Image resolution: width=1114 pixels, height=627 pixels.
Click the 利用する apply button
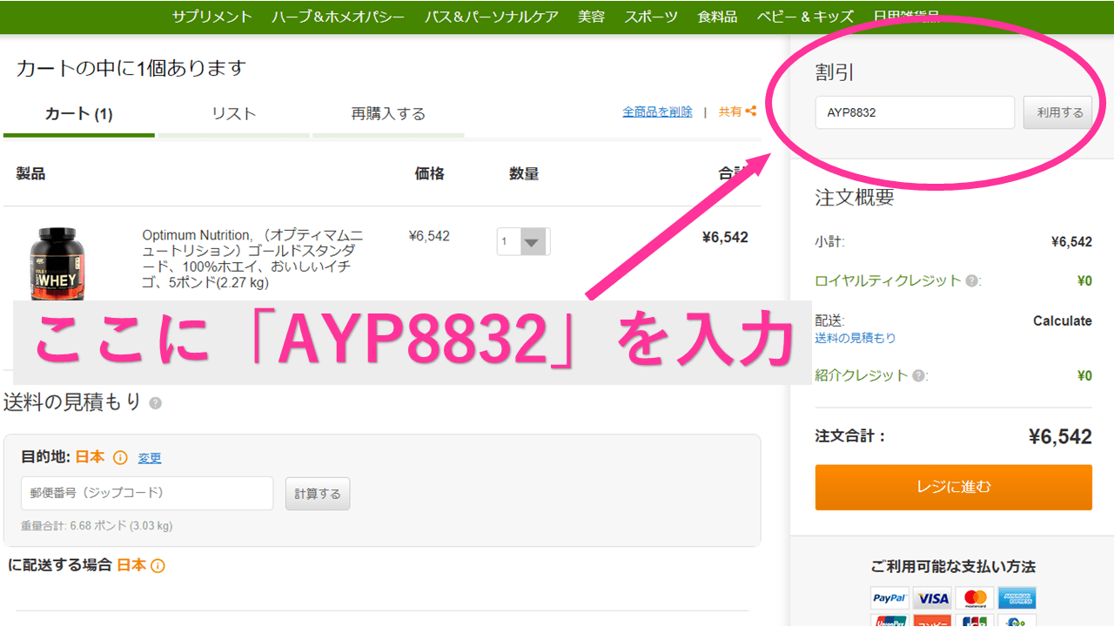(x=1059, y=112)
